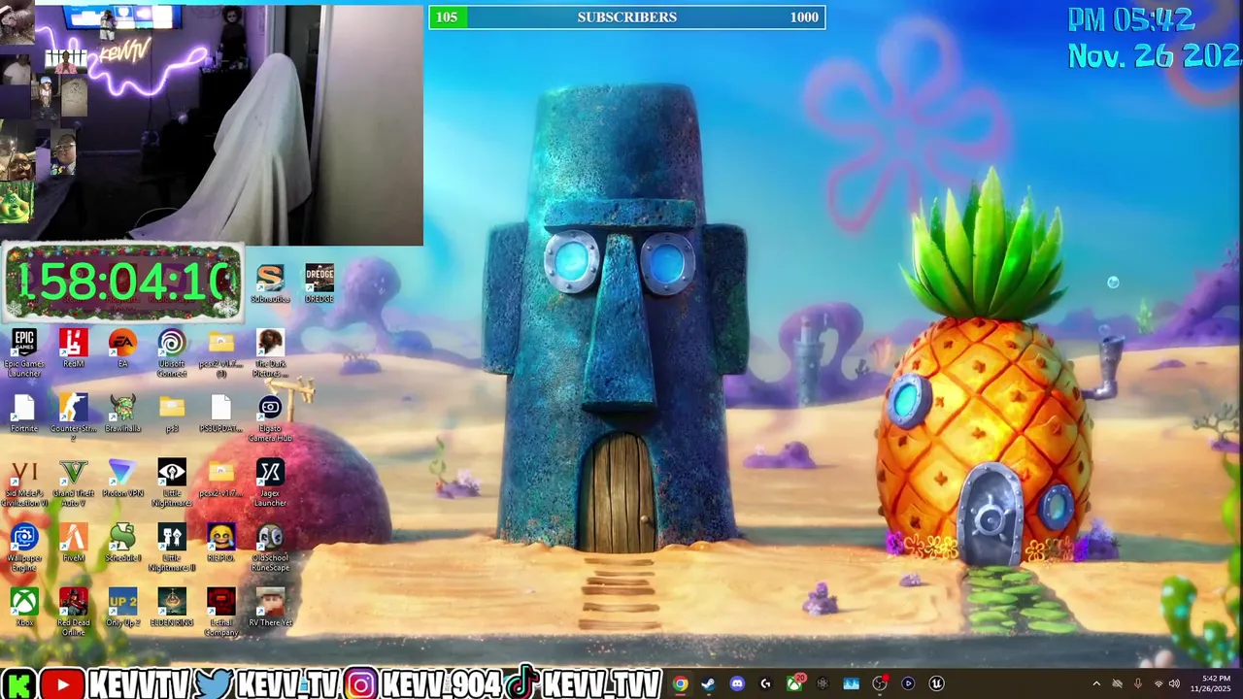Open the blue waveform app on taskbar
This screenshot has height=699, width=1243.
tap(851, 683)
